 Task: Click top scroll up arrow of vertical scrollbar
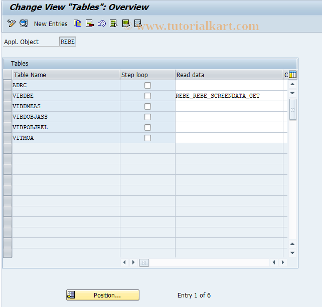(292, 84)
